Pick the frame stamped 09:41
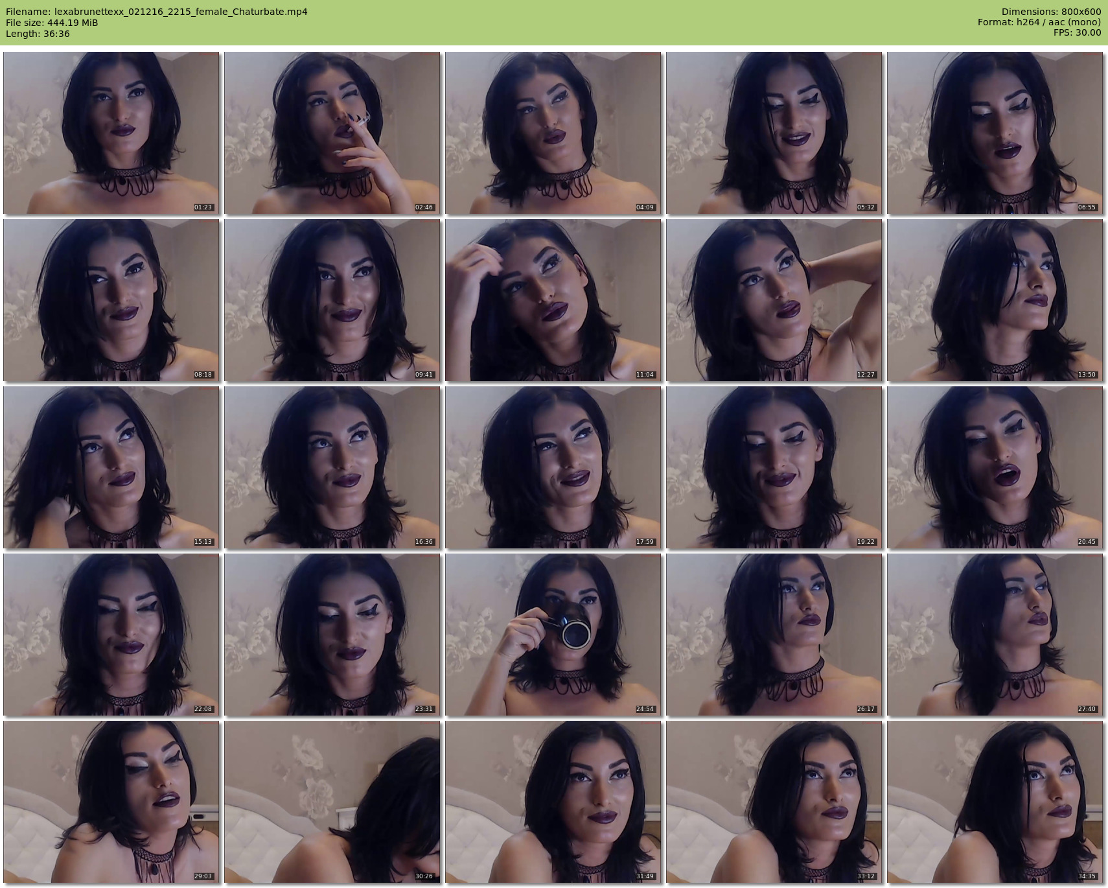 click(x=332, y=300)
